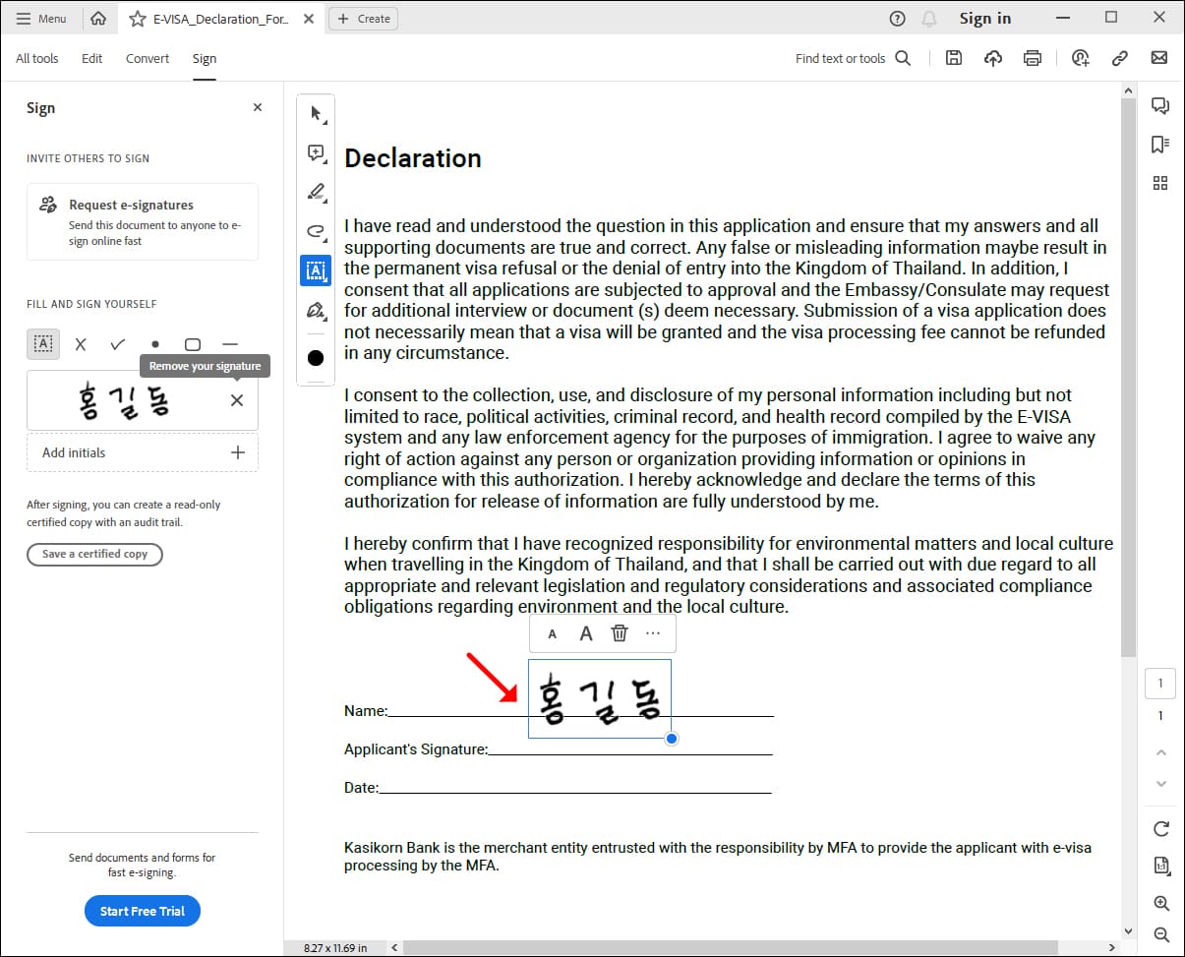Click the Declaration heading text

413,158
